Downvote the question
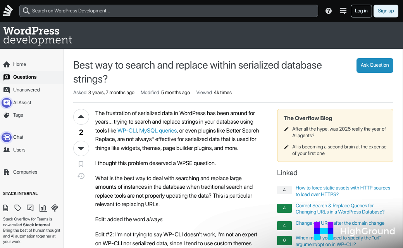The height and width of the screenshot is (248, 403). (81, 148)
